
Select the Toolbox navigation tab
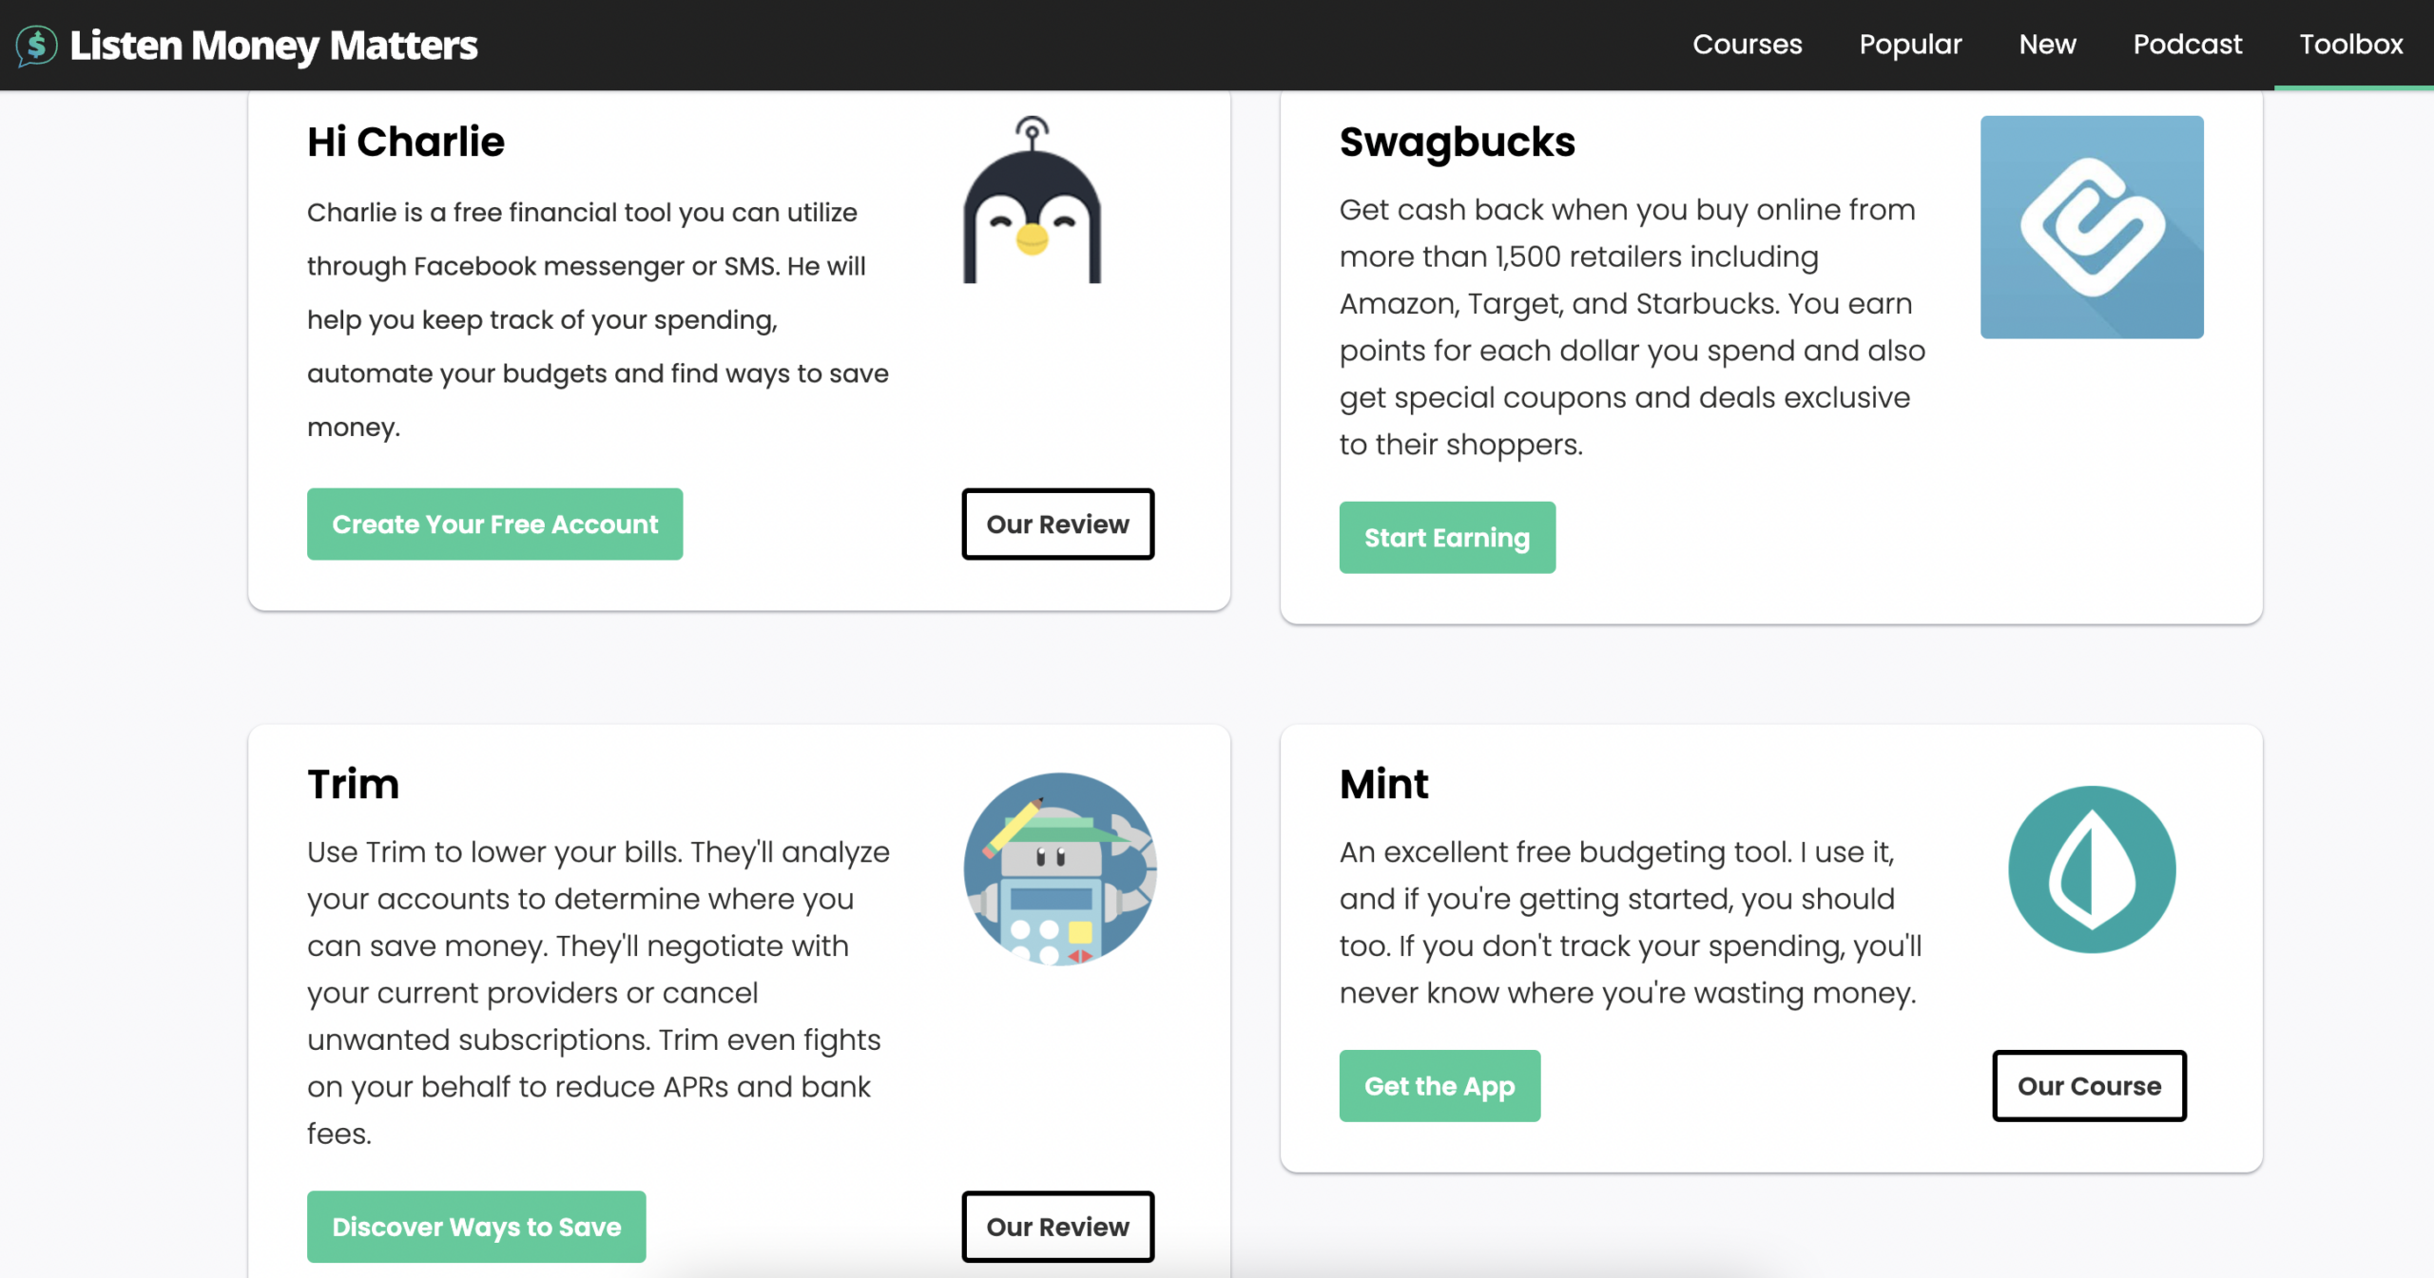pos(2350,45)
